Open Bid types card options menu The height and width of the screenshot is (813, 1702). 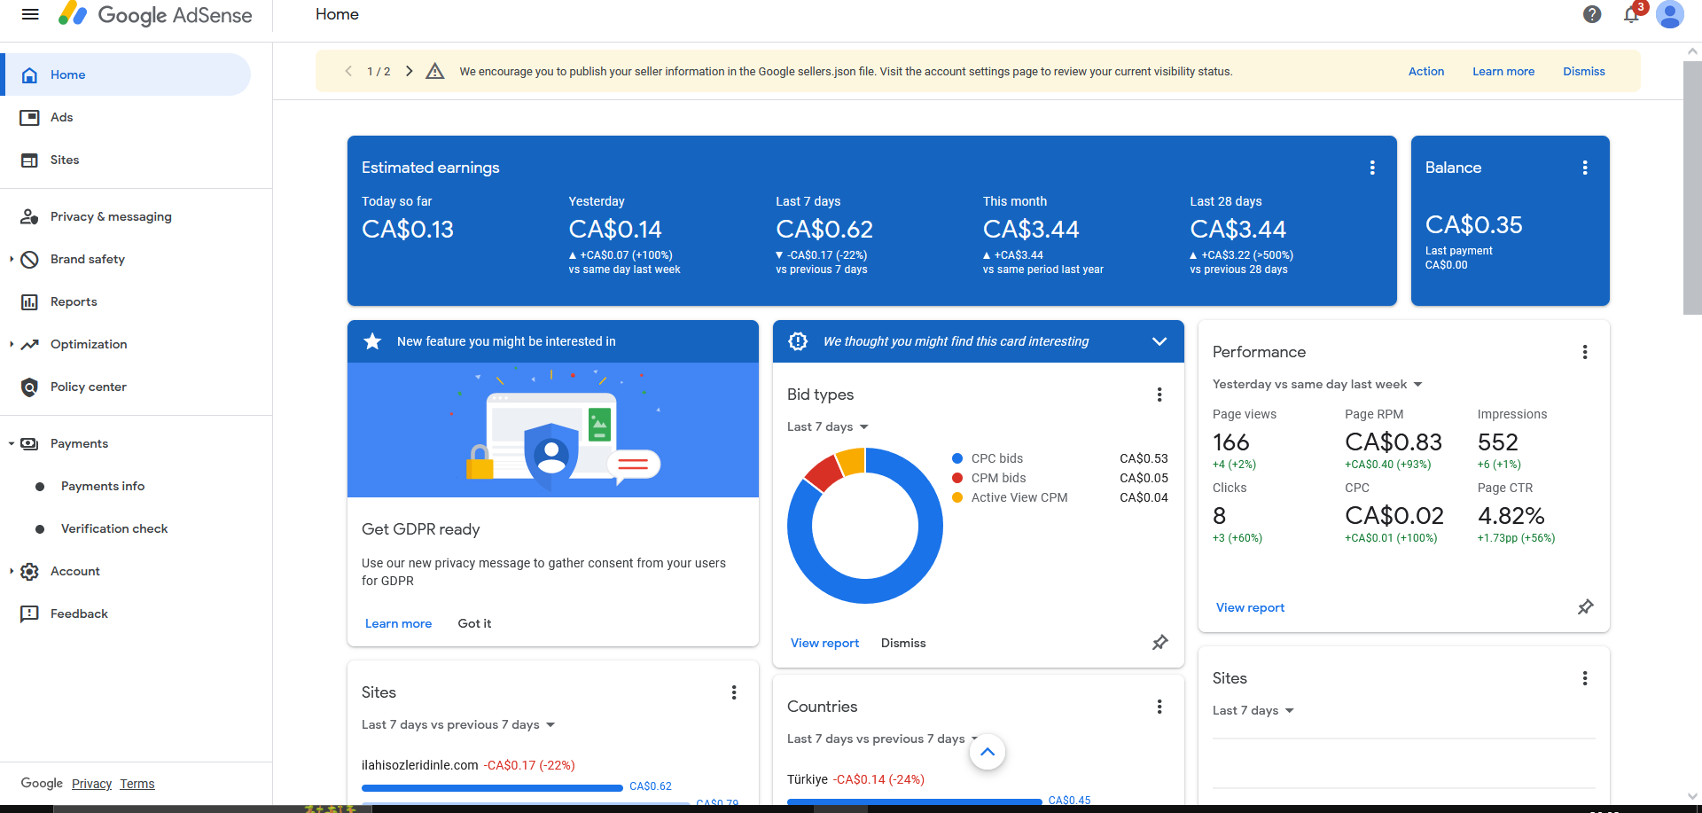point(1159,395)
